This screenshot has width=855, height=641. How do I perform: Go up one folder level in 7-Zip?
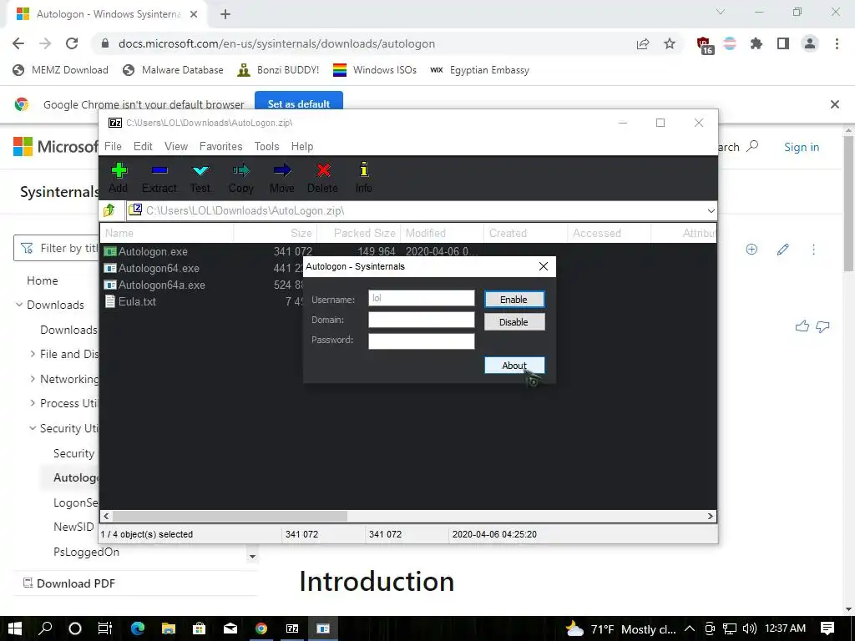(x=109, y=209)
